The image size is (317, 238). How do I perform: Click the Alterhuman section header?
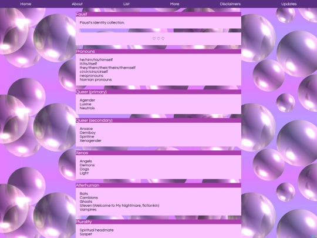[x=158, y=185]
